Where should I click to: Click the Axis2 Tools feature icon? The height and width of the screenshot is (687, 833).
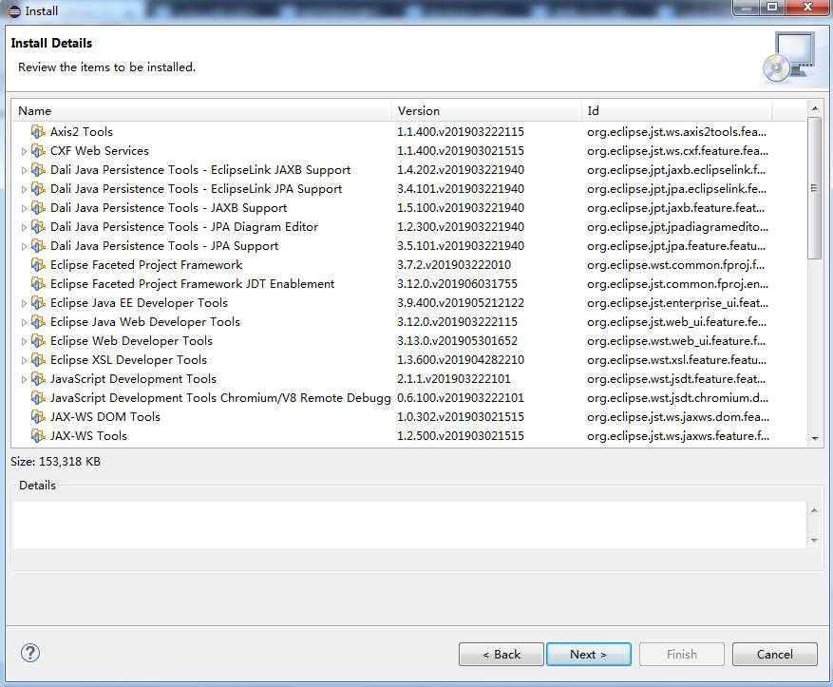pos(38,131)
